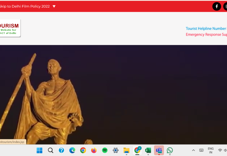Open Microsoft Teams from taskbar
This screenshot has width=227, height=156.
point(159,150)
